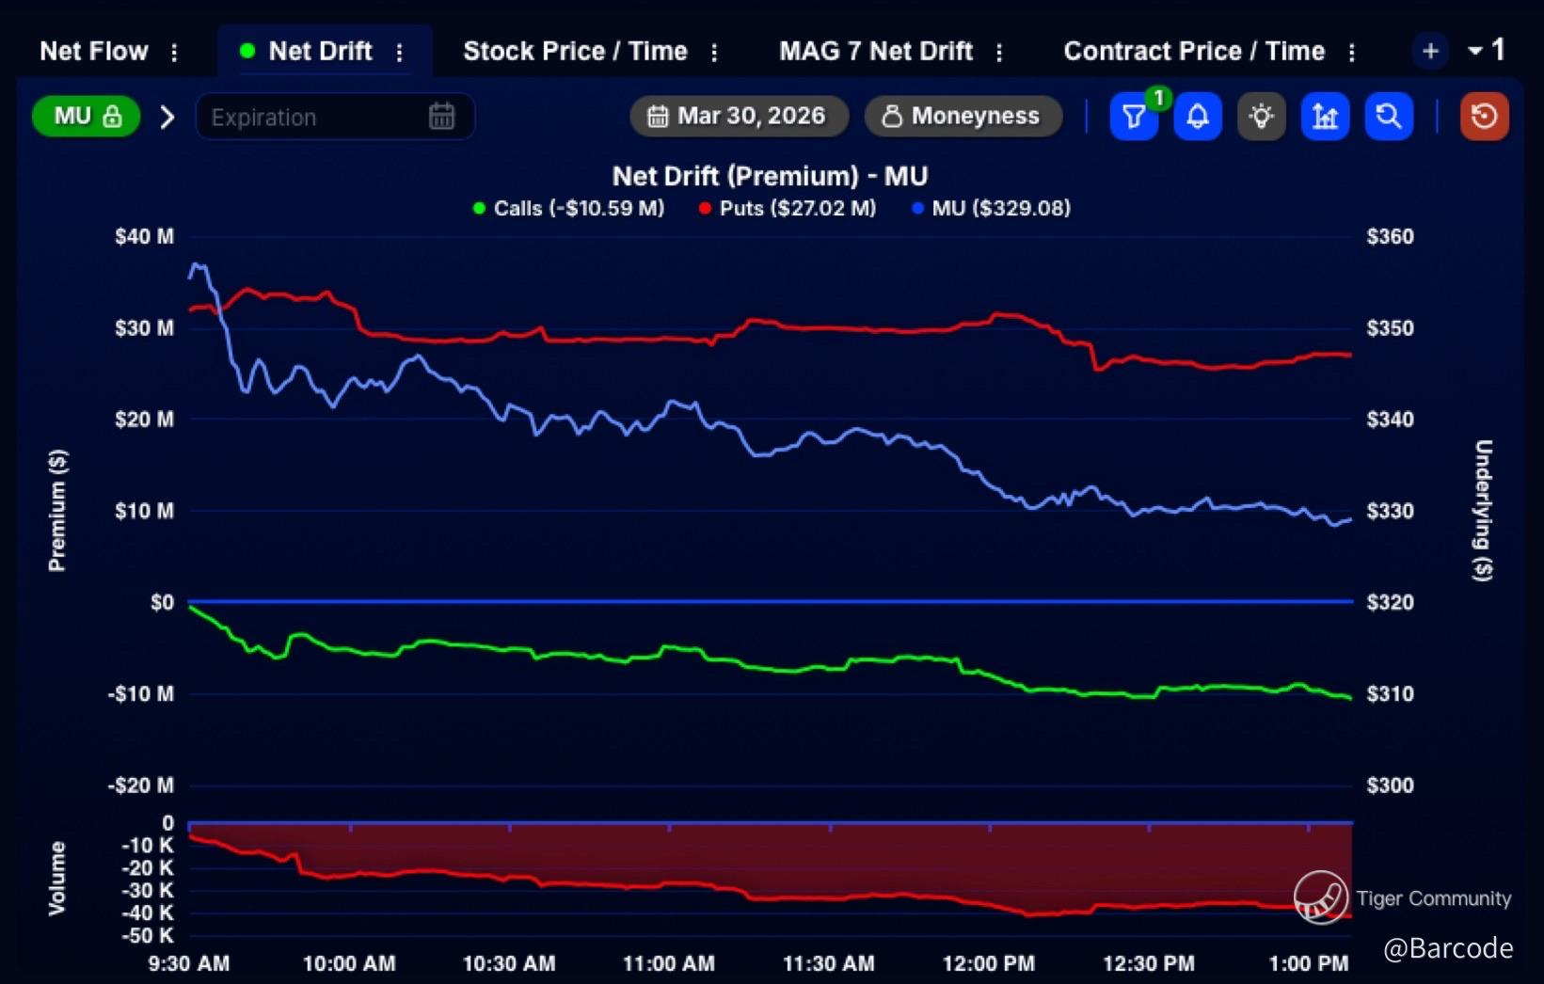The width and height of the screenshot is (1544, 984).
Task: Open the filter icon with badge
Action: [1133, 117]
